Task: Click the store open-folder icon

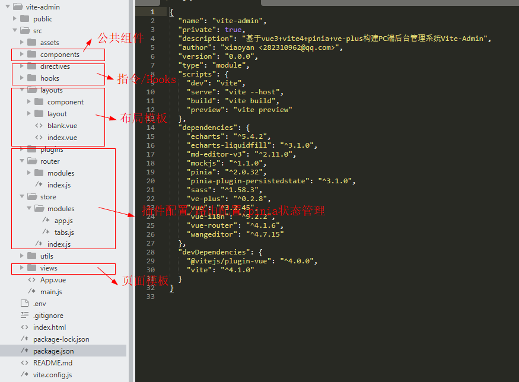Action: pyautogui.click(x=32, y=196)
